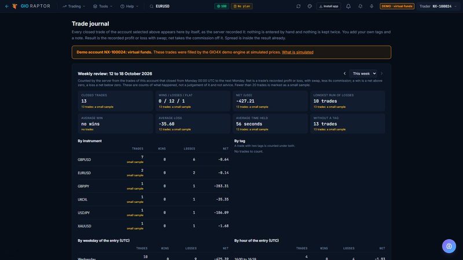
Task: Click the Longest run of losses value
Action: tap(325, 101)
